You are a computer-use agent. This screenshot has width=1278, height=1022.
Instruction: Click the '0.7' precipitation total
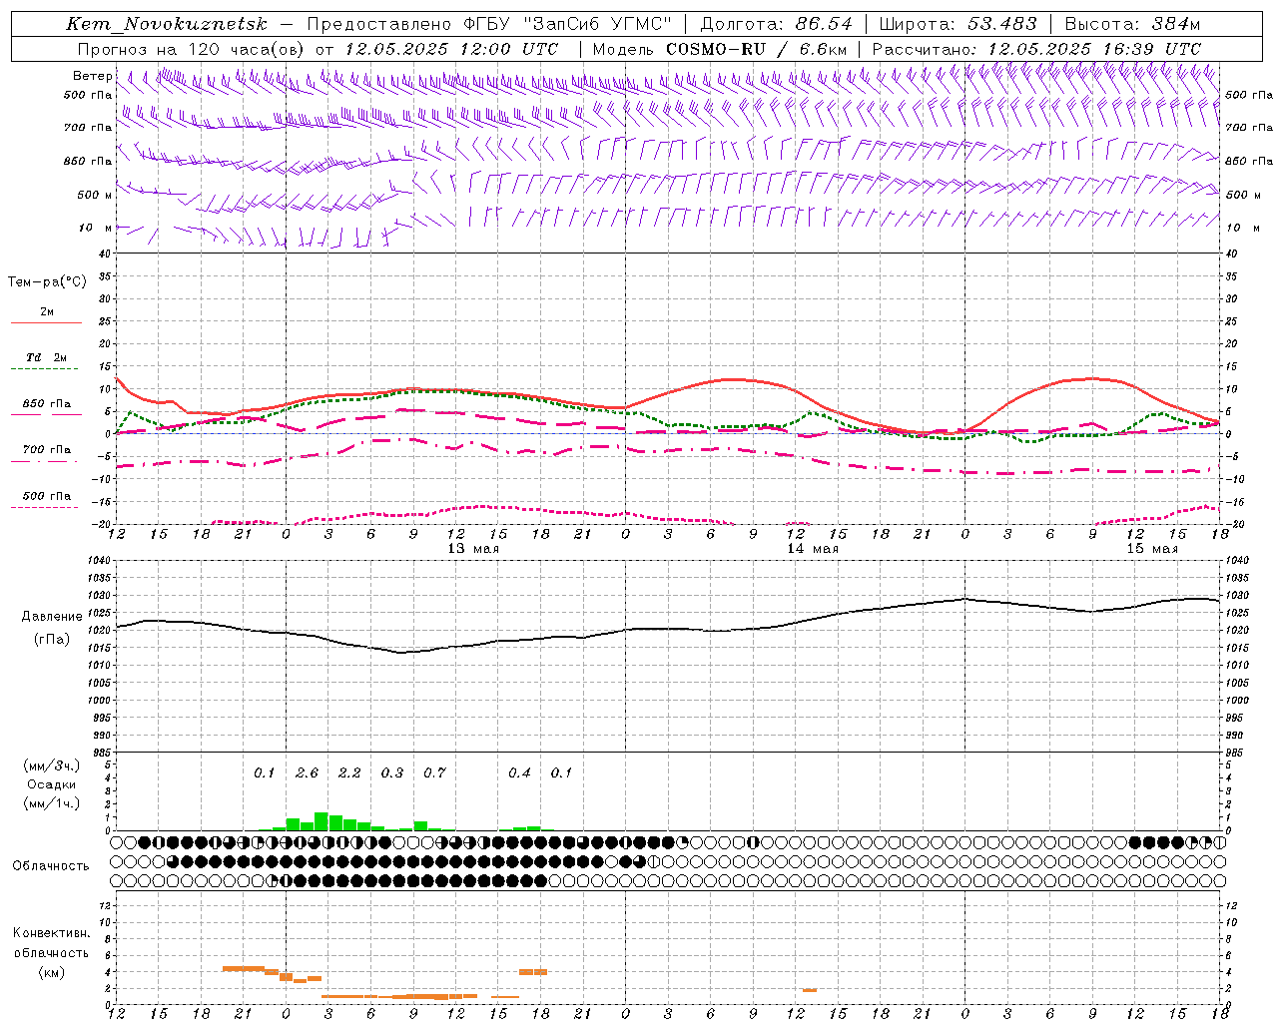(x=434, y=772)
